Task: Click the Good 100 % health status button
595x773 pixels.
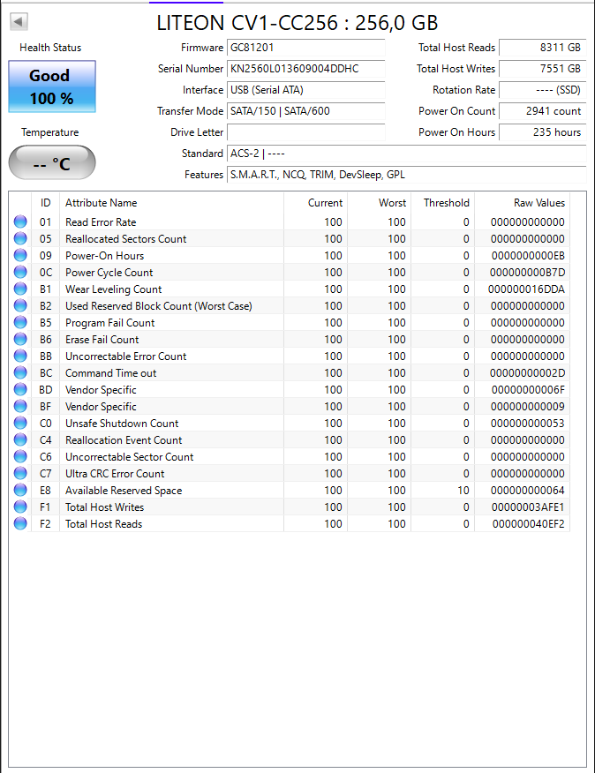Action: click(52, 86)
